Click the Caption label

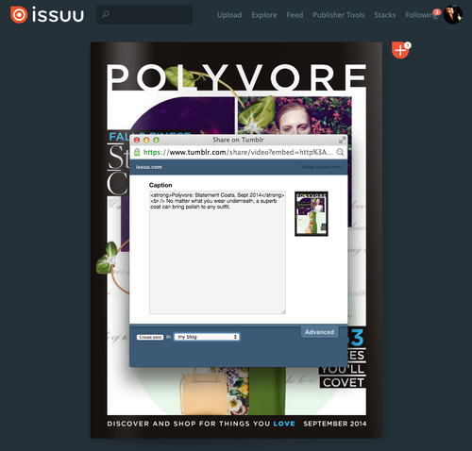coord(160,185)
